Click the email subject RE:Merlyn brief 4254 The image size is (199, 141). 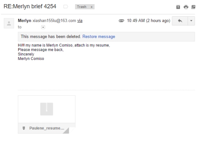[x=30, y=6]
